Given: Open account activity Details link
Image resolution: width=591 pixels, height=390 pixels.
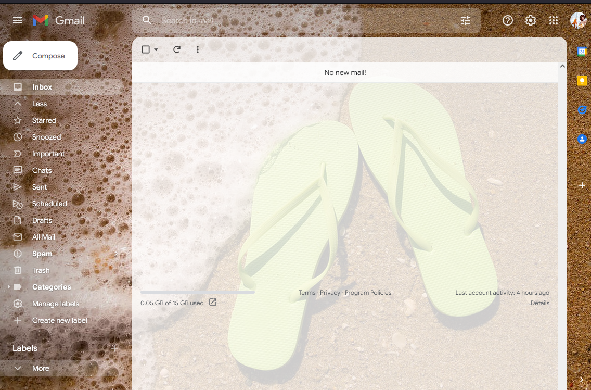Looking at the screenshot, I should (x=539, y=303).
